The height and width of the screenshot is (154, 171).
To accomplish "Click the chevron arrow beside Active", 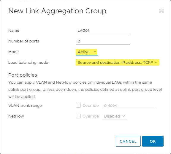I will click(95, 52).
